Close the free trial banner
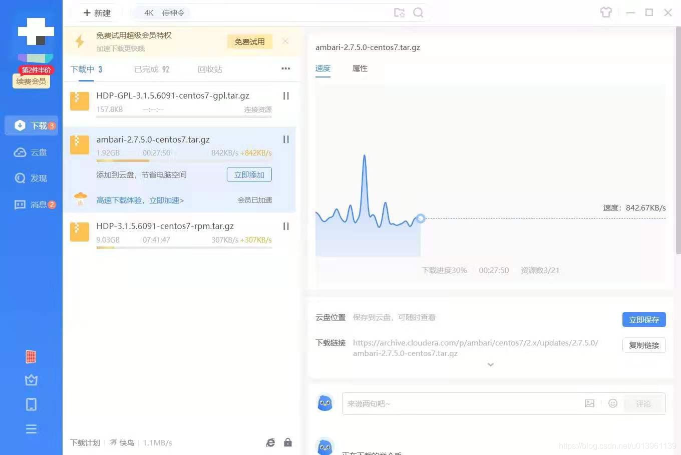Screen dimensions: 681x455 click(x=285, y=41)
